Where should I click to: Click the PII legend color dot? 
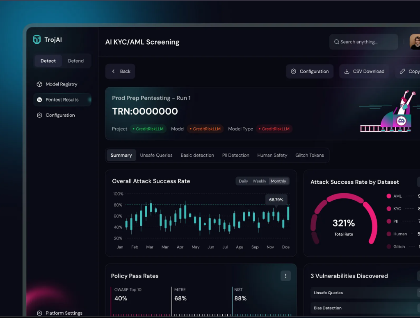[389, 221]
